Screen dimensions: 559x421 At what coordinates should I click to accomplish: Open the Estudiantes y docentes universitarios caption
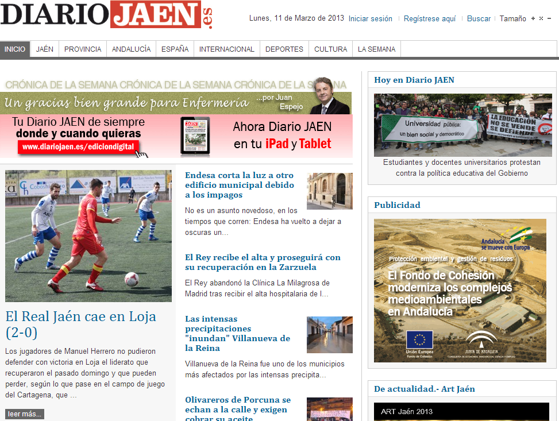(x=462, y=168)
